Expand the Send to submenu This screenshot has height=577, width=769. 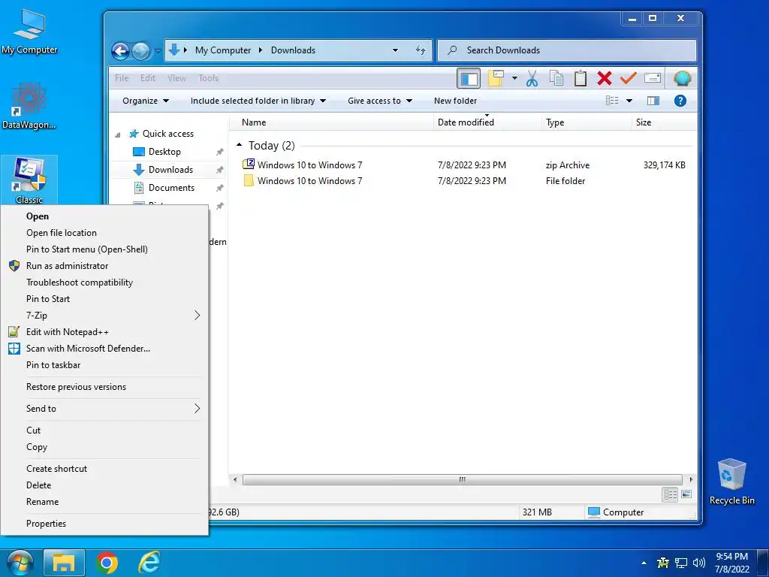[x=104, y=409]
